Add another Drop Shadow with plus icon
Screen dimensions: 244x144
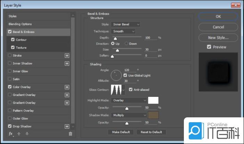point(67,127)
